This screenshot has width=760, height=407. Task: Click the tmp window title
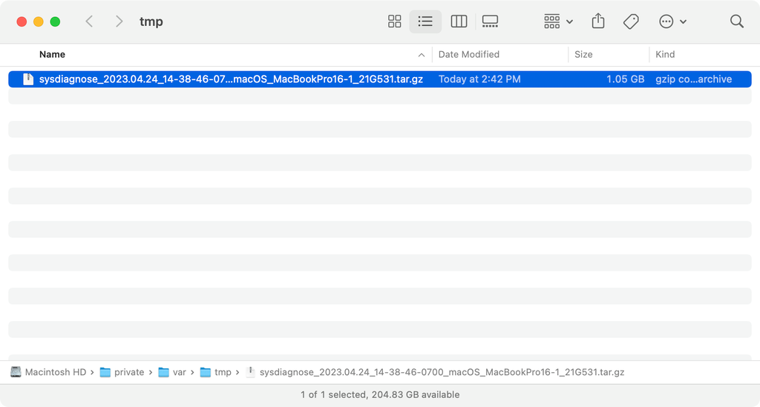(x=151, y=21)
